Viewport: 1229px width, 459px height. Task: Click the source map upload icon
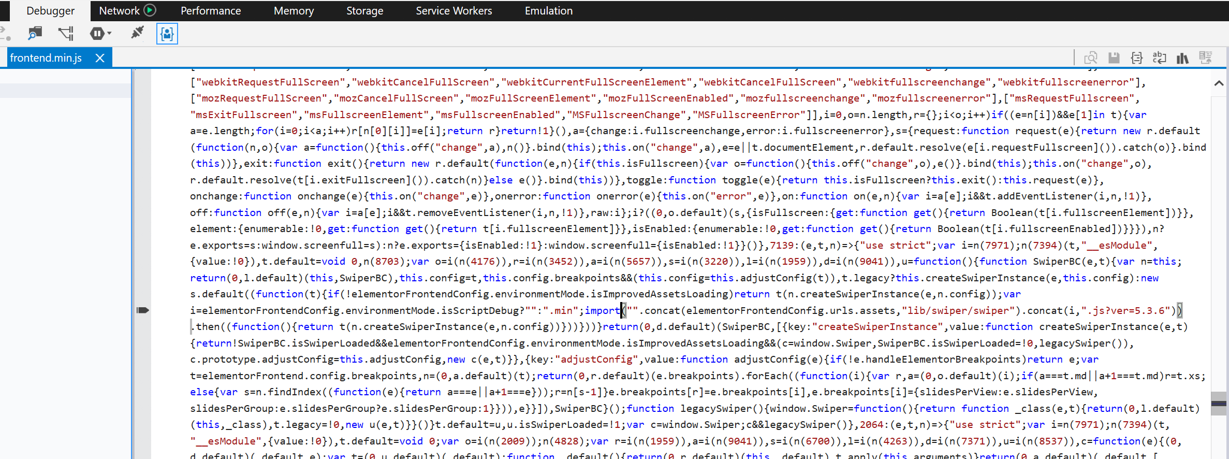click(x=1206, y=58)
